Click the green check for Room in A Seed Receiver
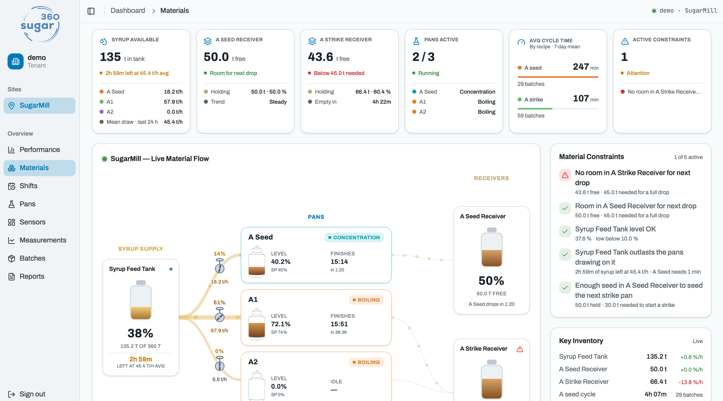The height and width of the screenshot is (401, 723). pyautogui.click(x=565, y=208)
